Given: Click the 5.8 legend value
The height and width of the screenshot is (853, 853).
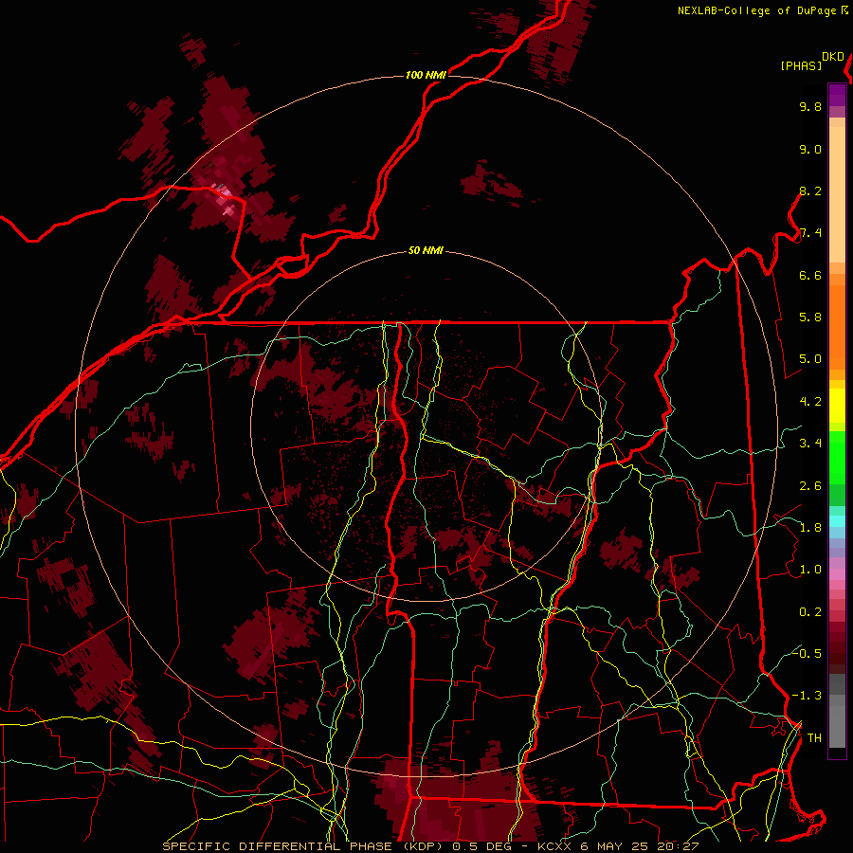Looking at the screenshot, I should [810, 318].
